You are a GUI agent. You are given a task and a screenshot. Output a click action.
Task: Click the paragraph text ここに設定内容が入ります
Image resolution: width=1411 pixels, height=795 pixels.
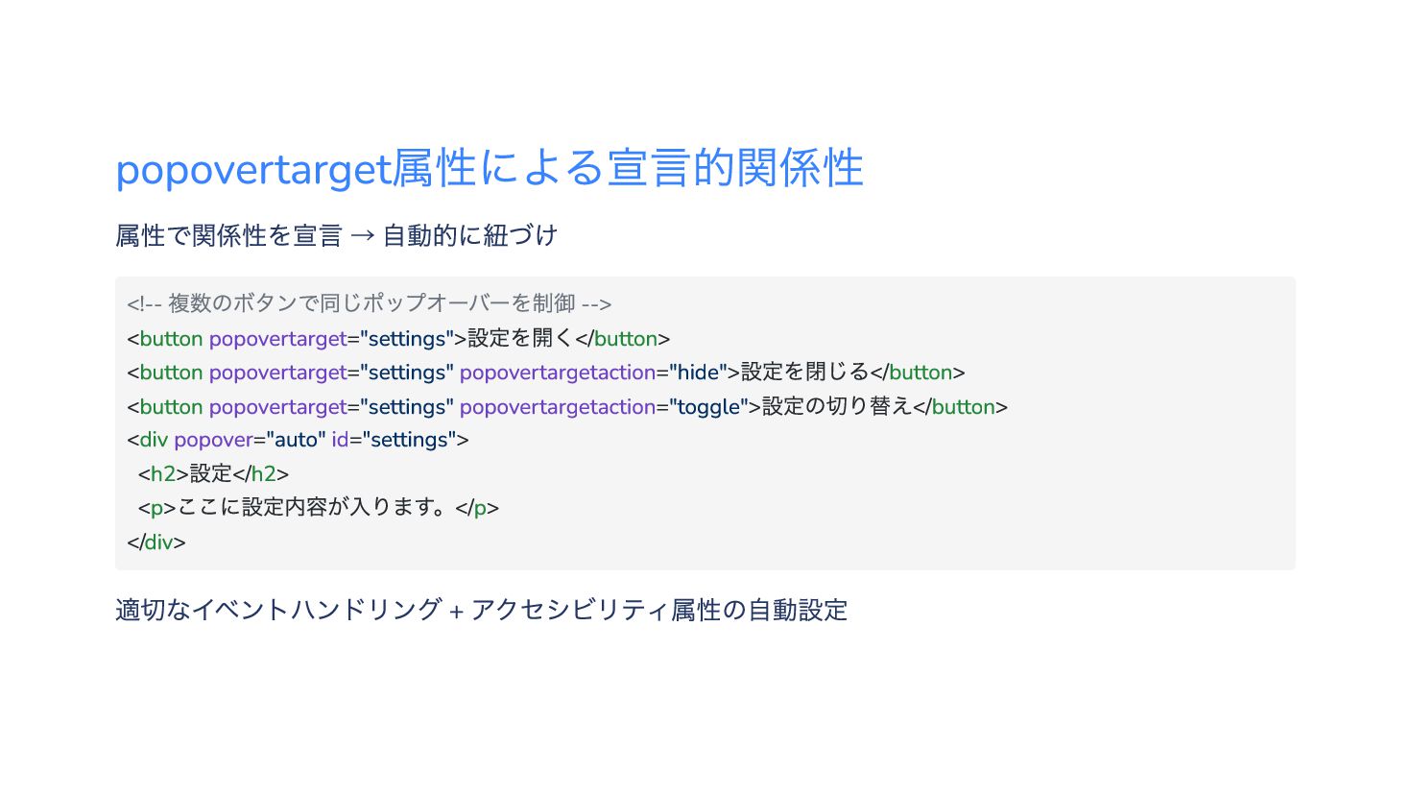[314, 507]
